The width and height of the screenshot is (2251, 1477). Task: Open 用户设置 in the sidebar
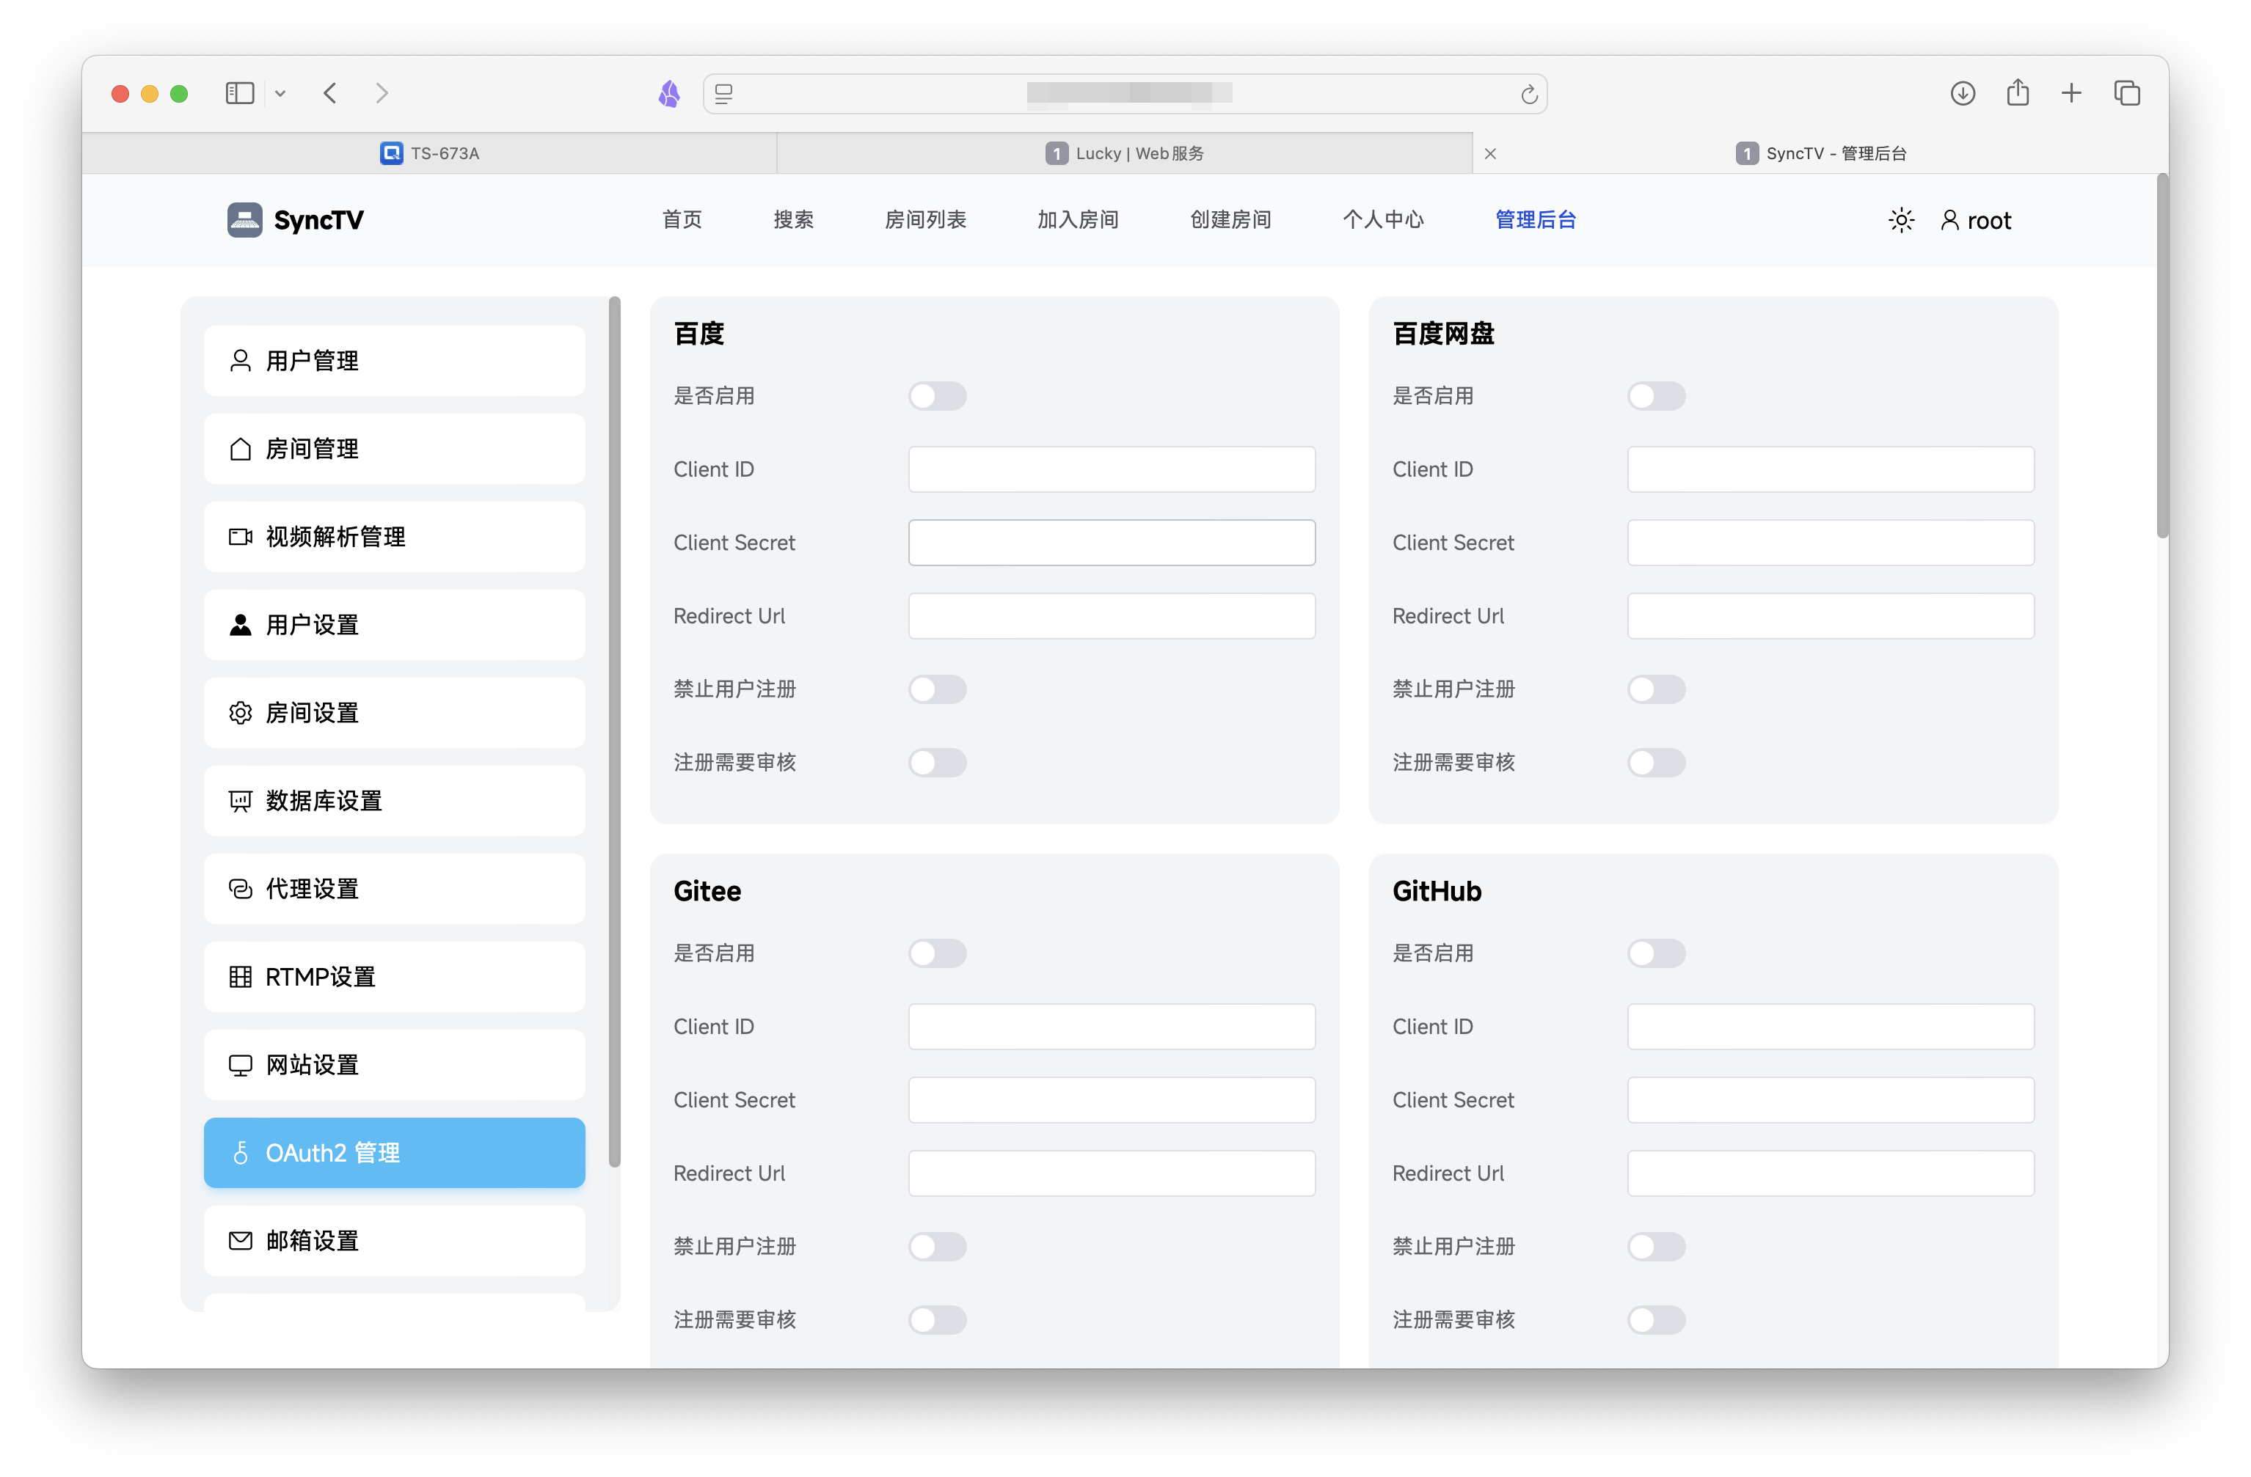tap(395, 624)
